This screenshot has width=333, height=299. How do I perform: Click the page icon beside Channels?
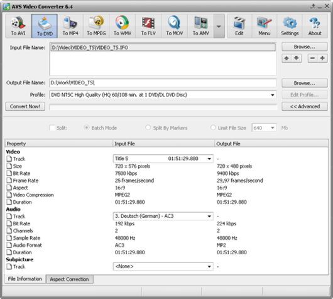(9, 230)
